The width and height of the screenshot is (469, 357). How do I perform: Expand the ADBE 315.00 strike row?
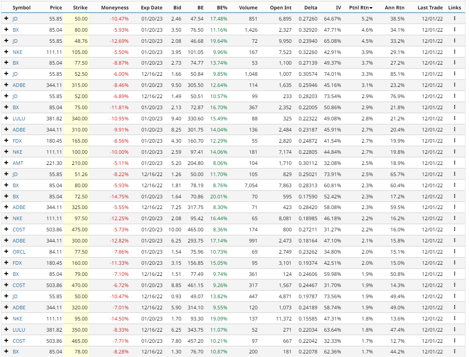[6, 85]
